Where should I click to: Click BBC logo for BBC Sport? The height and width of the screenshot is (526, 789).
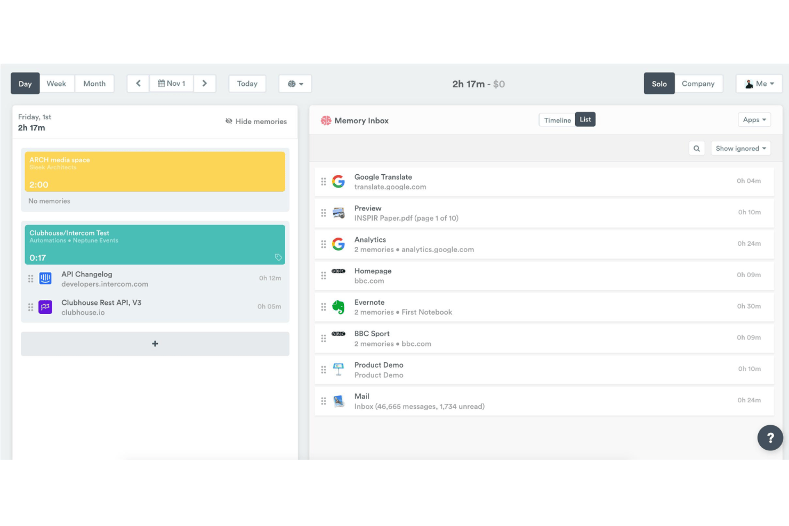pos(339,334)
